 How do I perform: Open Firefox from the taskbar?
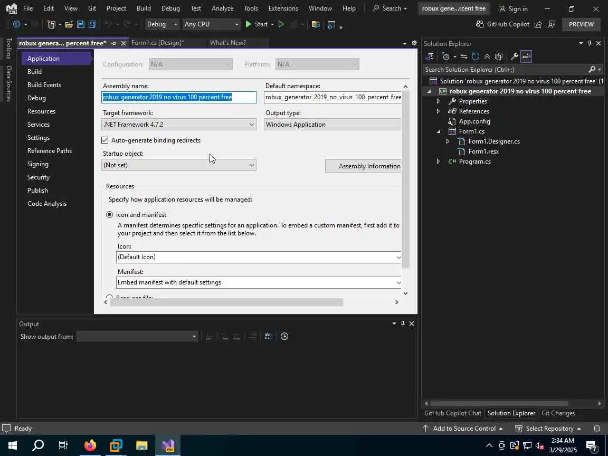click(90, 445)
